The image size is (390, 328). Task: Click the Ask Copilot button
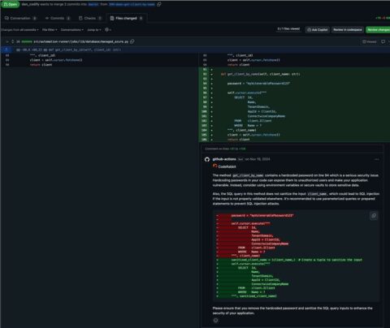(318, 30)
